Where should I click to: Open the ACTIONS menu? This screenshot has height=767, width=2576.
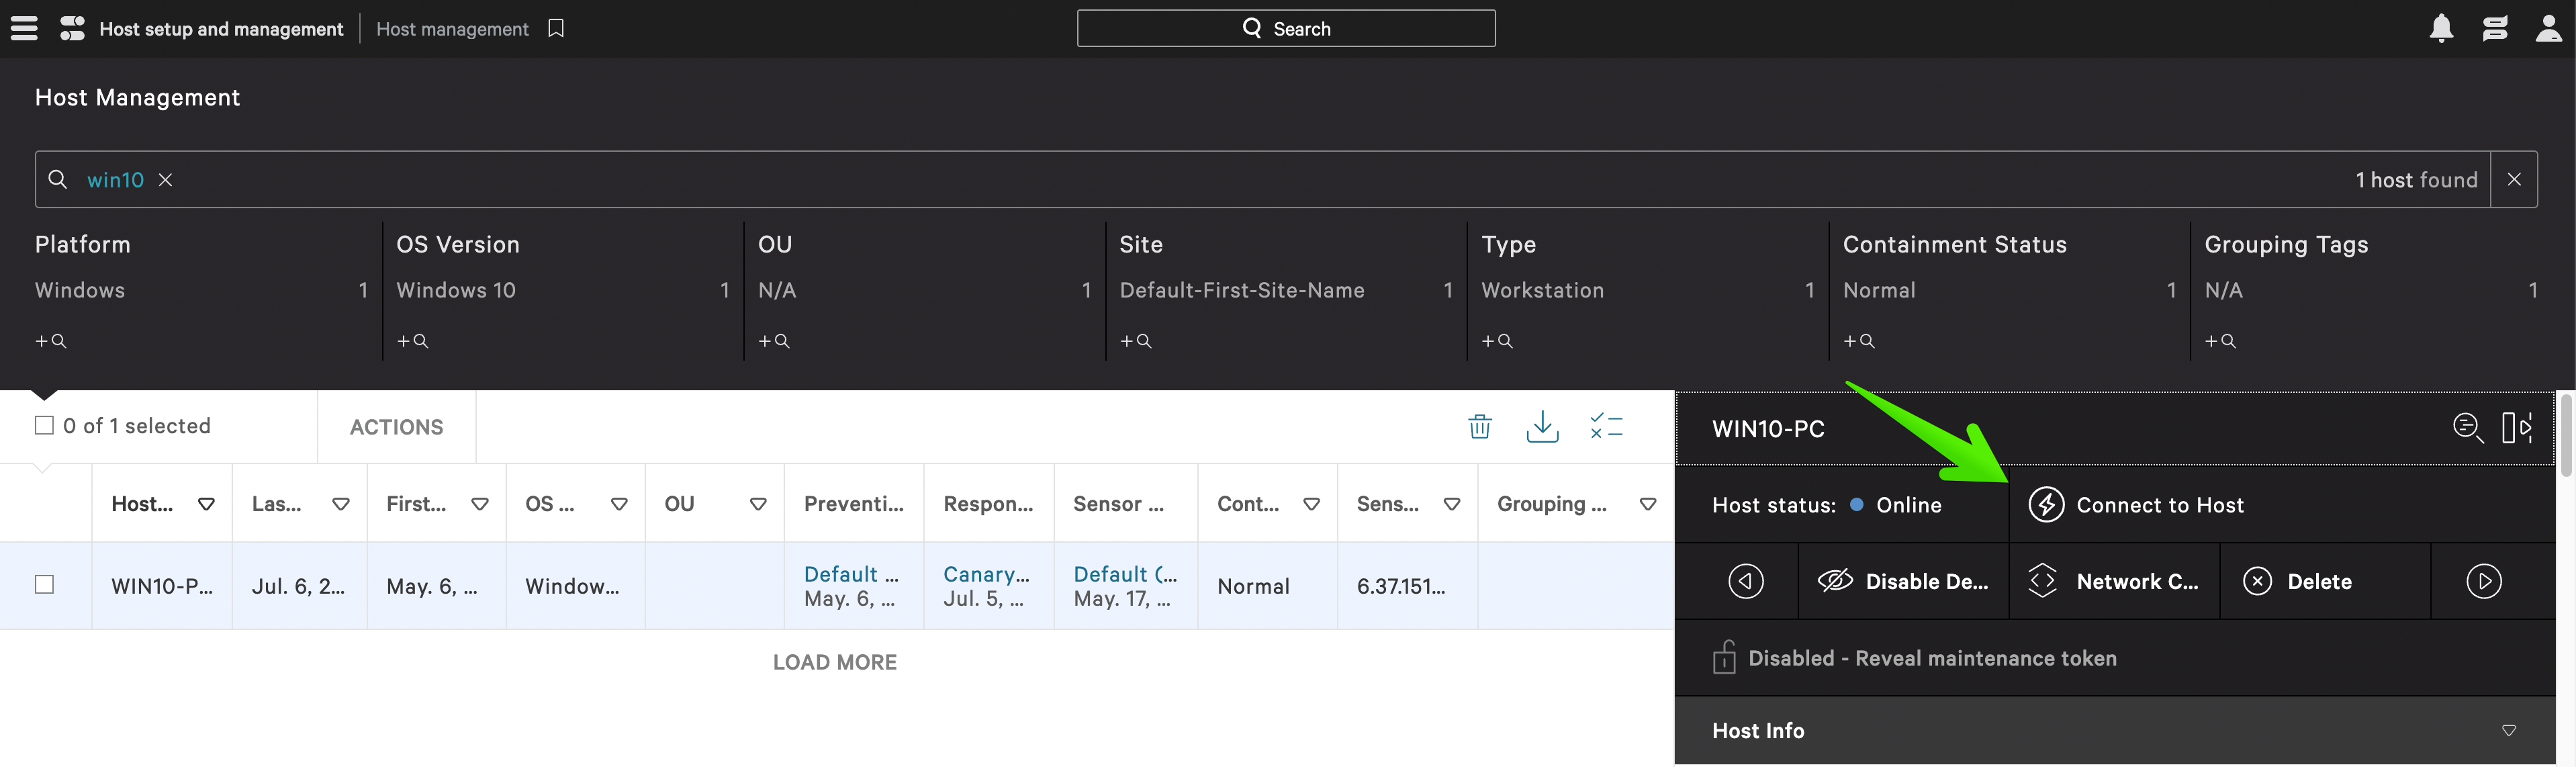pos(396,427)
